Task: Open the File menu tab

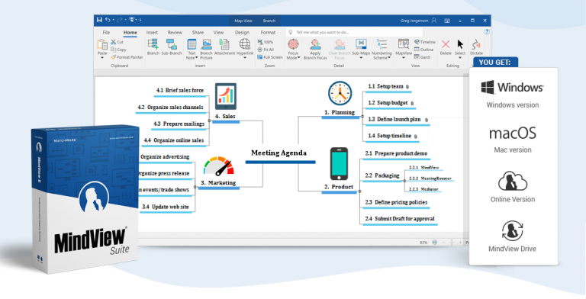Action: (x=106, y=33)
